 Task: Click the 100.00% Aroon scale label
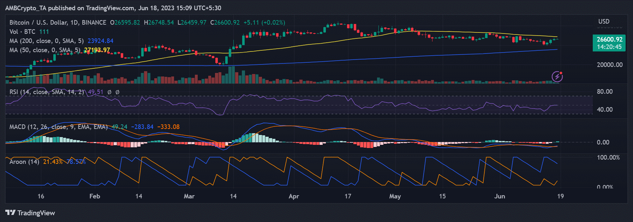pyautogui.click(x=608, y=158)
